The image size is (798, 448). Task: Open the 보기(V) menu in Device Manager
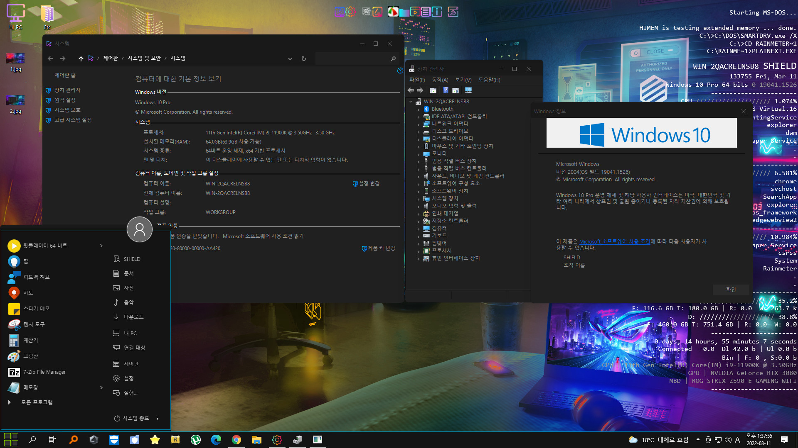coord(463,80)
